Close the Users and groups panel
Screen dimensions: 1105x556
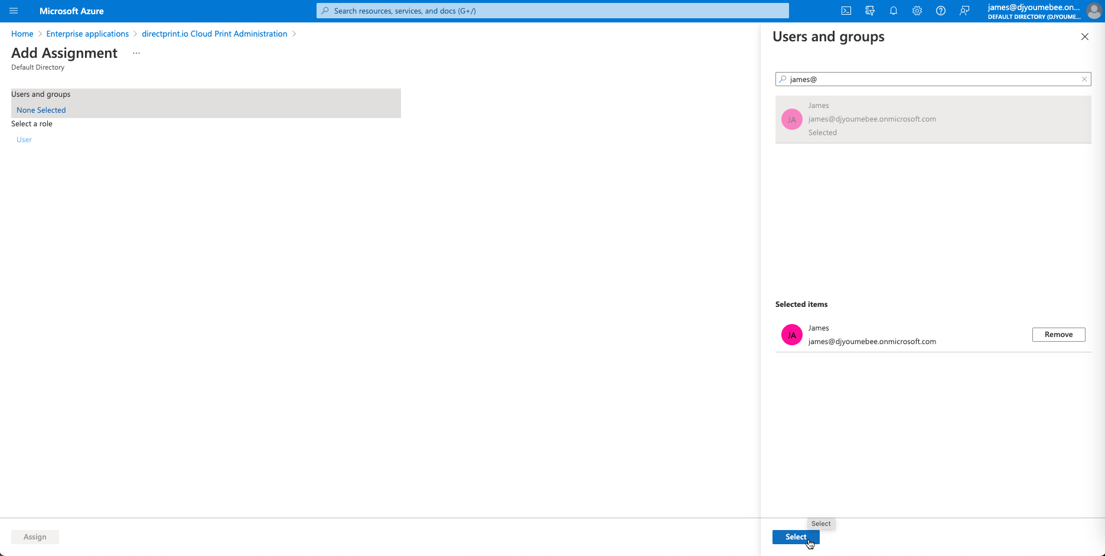tap(1084, 37)
